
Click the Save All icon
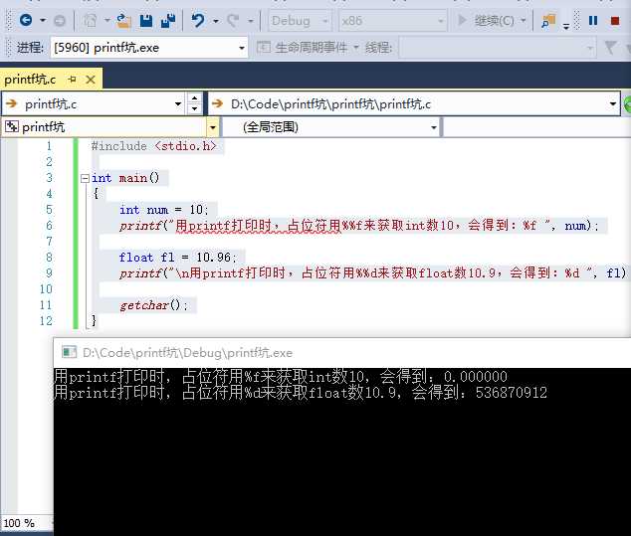[168, 20]
